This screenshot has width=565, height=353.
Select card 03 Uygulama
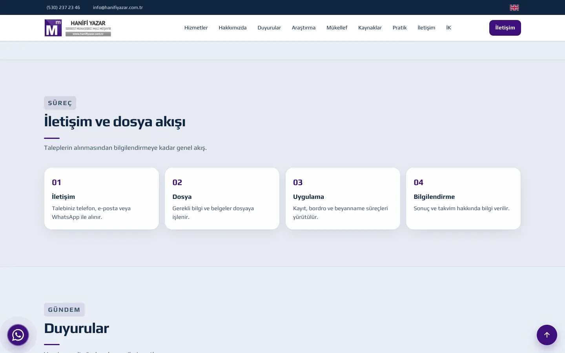click(343, 198)
